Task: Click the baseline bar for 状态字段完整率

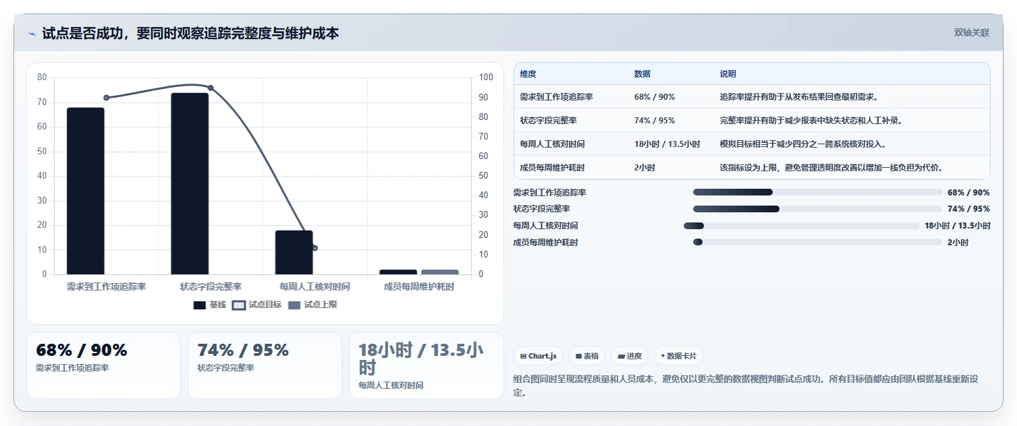Action: [190, 183]
